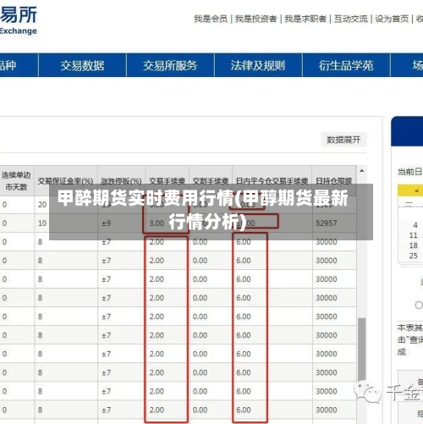Select the 衍生品学苑 navigation item

346,65
